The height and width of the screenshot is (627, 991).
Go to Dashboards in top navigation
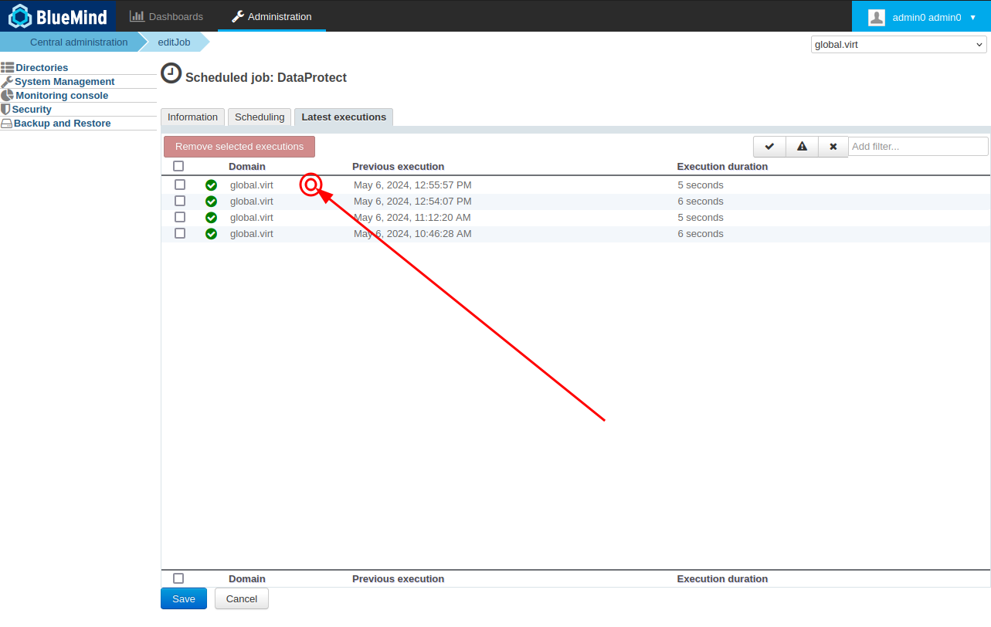[167, 16]
